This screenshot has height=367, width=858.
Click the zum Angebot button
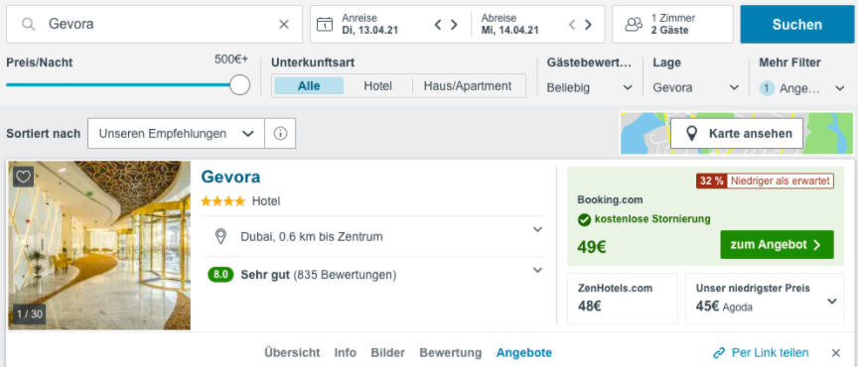click(x=777, y=244)
